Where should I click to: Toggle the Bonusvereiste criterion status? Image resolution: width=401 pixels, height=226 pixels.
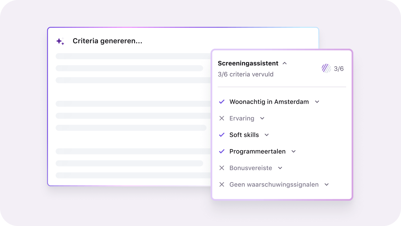click(x=222, y=168)
